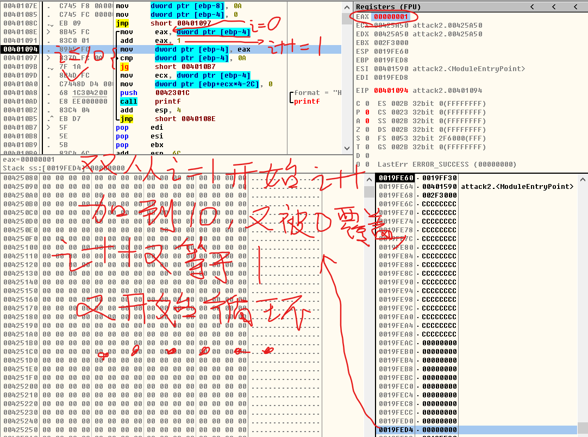Click the leftmost arrow in the Registers header
The image size is (588, 437).
pyautogui.click(x=532, y=7)
